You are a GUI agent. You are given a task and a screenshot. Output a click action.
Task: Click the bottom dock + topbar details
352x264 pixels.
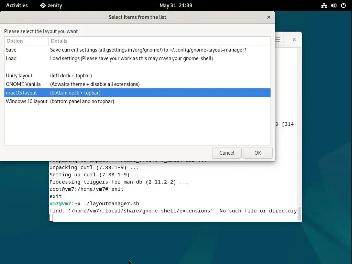tap(75, 93)
